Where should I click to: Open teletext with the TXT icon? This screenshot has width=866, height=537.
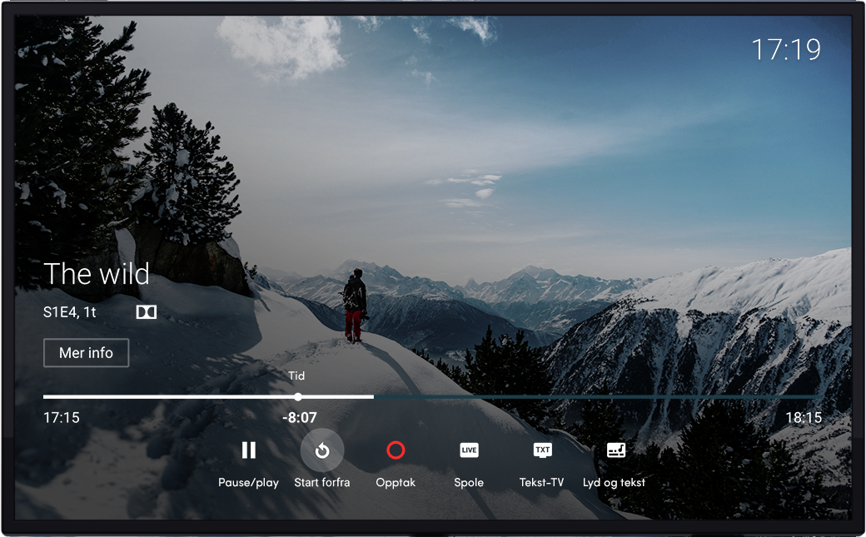pyautogui.click(x=542, y=450)
